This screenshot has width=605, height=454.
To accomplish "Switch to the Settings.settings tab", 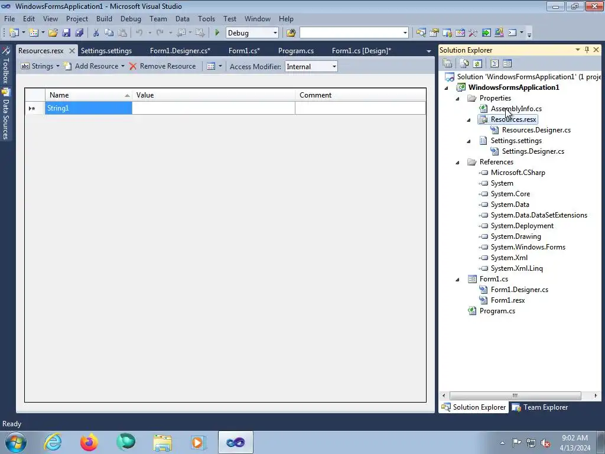I will point(106,51).
